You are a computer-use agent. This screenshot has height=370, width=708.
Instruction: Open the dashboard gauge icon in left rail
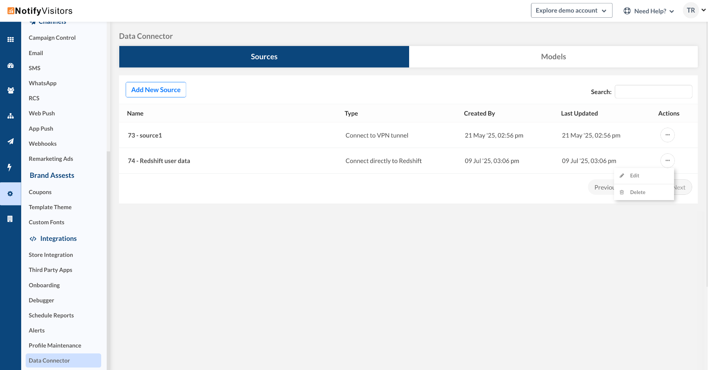click(x=11, y=65)
